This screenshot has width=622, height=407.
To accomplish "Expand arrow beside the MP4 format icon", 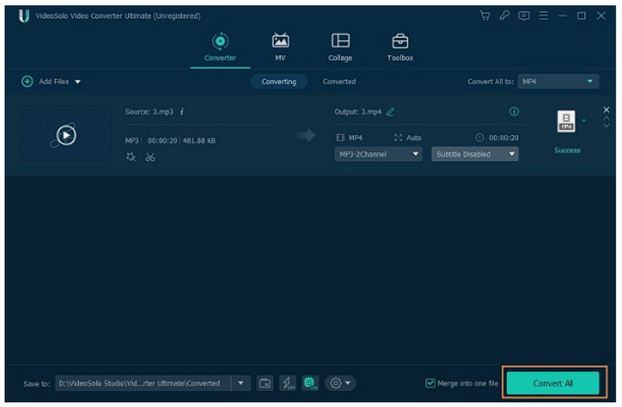I will click(x=584, y=121).
